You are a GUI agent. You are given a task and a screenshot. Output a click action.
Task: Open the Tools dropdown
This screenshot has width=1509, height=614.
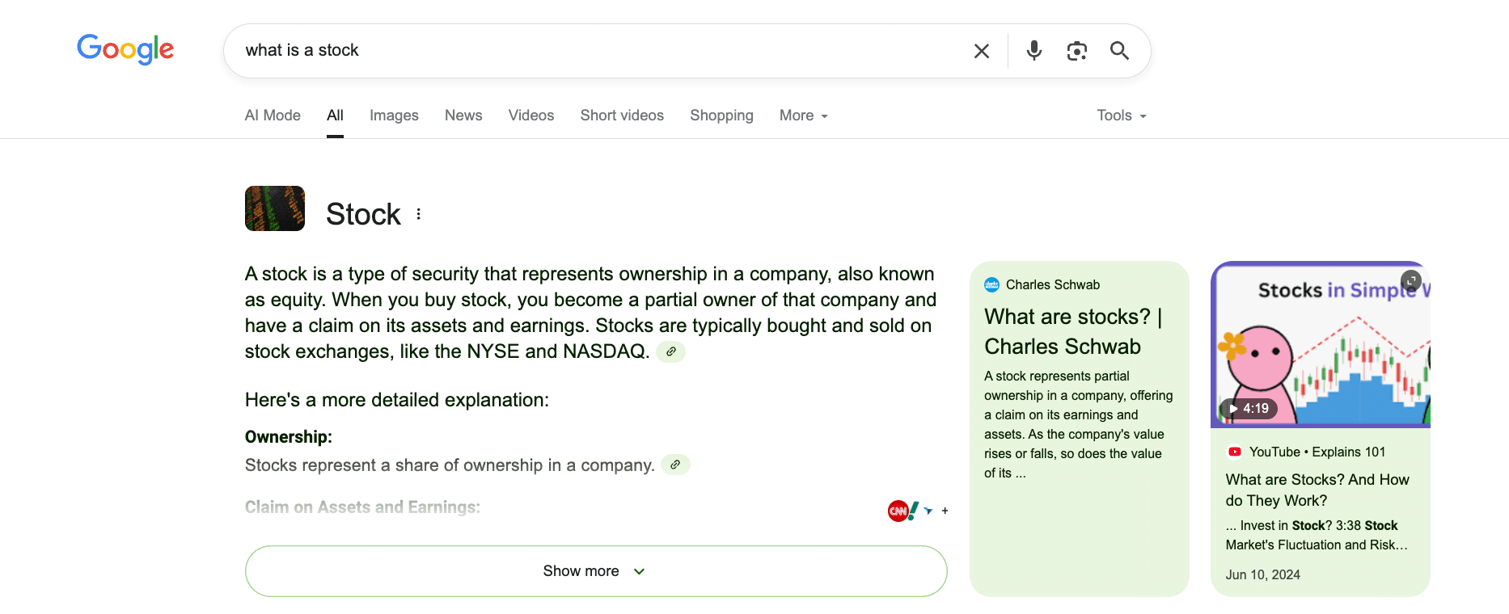coord(1121,116)
